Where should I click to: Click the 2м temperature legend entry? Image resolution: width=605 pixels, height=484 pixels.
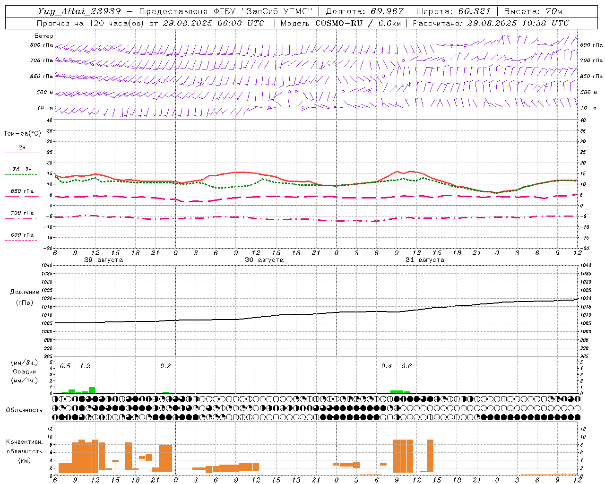22,148
